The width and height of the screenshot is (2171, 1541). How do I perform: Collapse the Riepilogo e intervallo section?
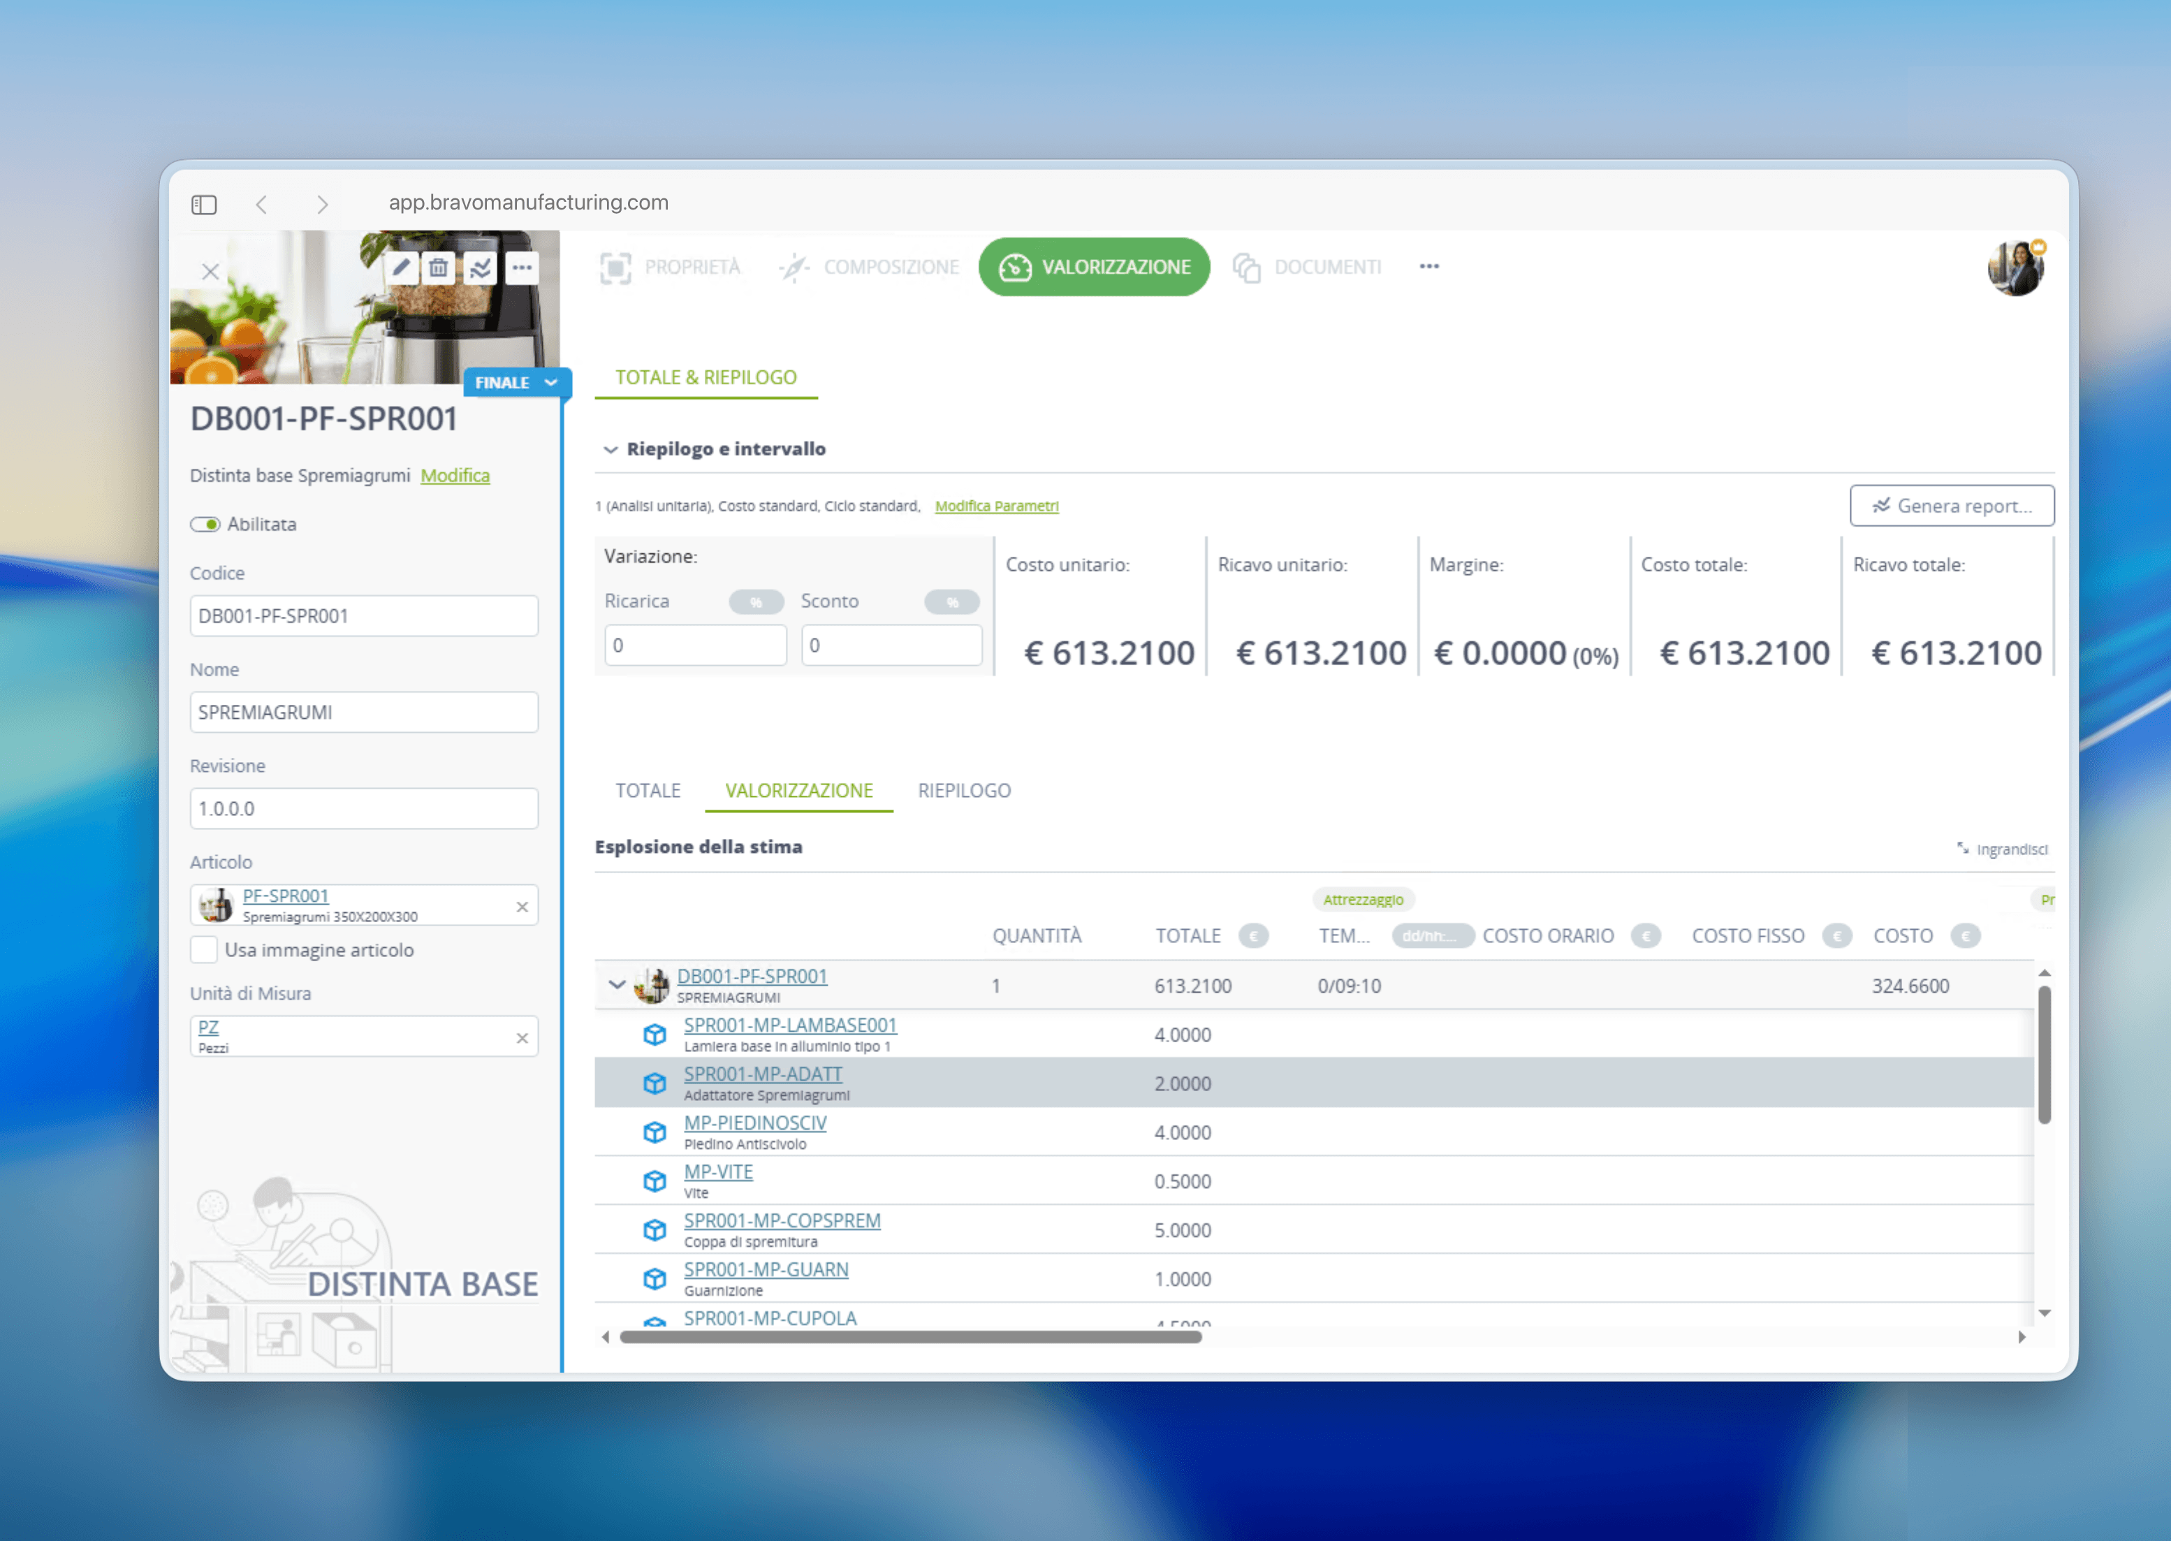point(610,450)
